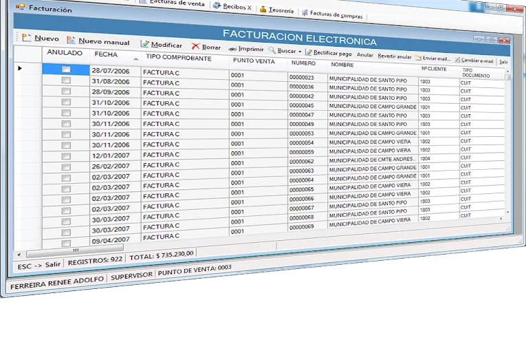
Task: Click PUNTO DE VENTA: 0003 status entry
Action: pyautogui.click(x=195, y=270)
